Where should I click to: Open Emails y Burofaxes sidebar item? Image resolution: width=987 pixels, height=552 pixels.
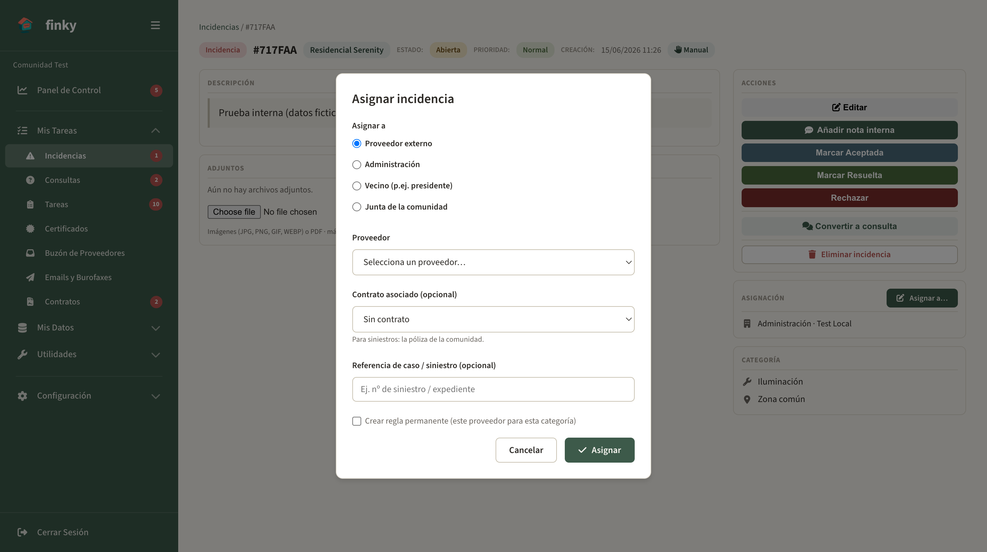(89, 277)
